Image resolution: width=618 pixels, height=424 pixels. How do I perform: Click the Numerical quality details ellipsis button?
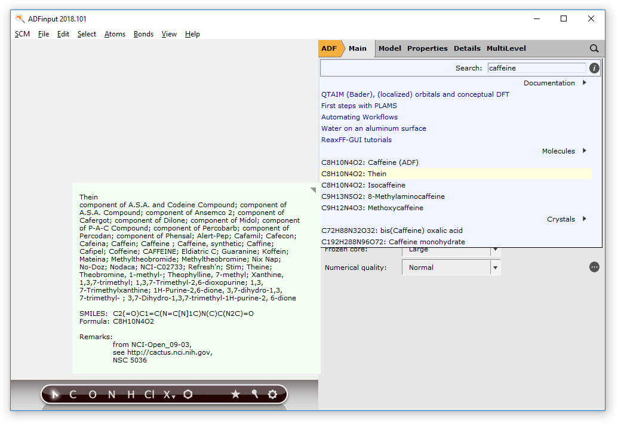point(594,267)
